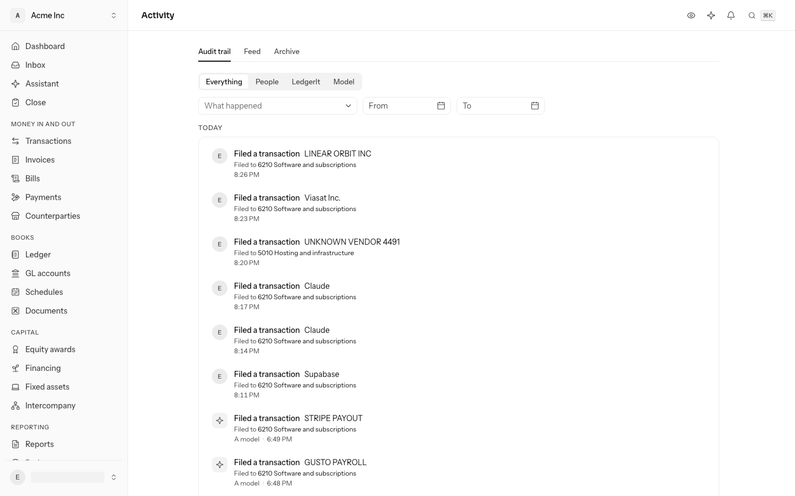Select the People filter segment

pos(267,82)
